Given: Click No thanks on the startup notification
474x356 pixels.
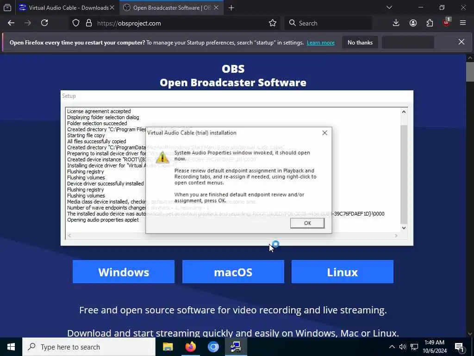Looking at the screenshot, I should pos(360,43).
